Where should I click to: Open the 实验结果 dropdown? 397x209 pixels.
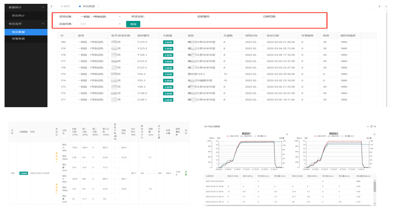point(100,24)
